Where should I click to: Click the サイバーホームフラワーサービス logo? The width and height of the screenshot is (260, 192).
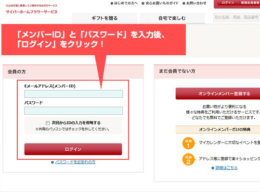(31, 12)
